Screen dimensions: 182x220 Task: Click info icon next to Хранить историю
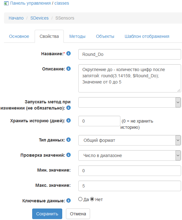pos(68,120)
